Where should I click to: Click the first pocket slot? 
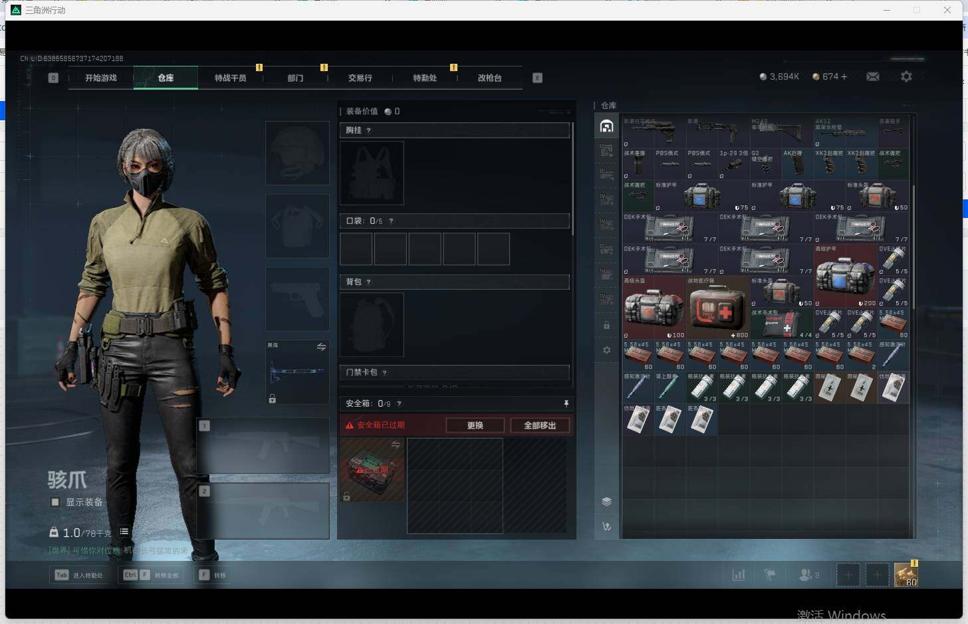point(356,249)
